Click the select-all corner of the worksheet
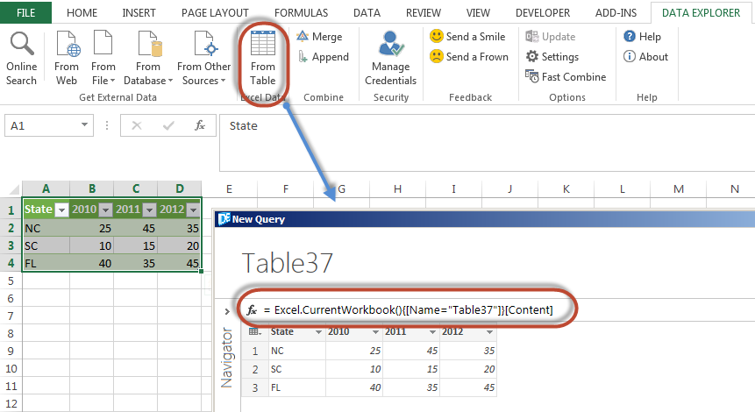The height and width of the screenshot is (412, 755). [x=13, y=188]
